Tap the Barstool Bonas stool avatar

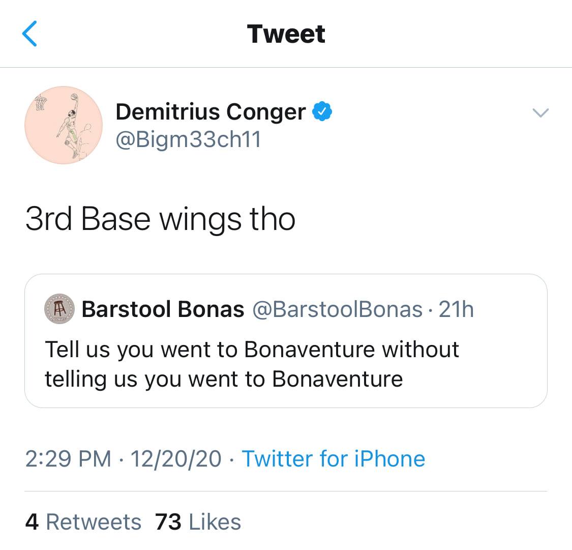pos(59,309)
